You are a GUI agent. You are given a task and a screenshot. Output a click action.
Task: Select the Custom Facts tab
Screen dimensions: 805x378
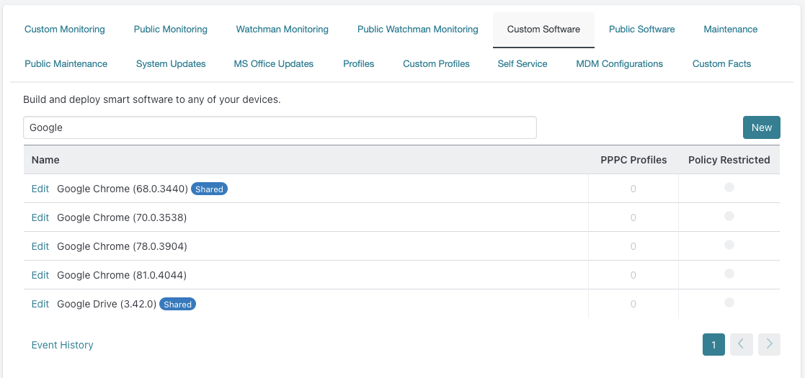pyautogui.click(x=721, y=63)
